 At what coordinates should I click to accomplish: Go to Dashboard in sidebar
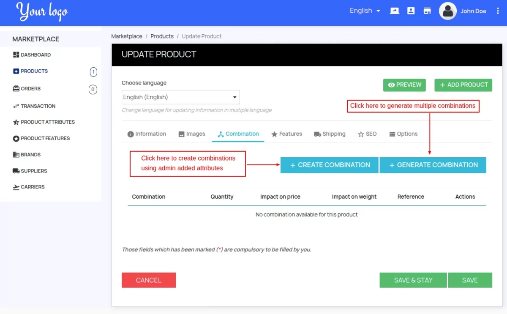[x=36, y=55]
